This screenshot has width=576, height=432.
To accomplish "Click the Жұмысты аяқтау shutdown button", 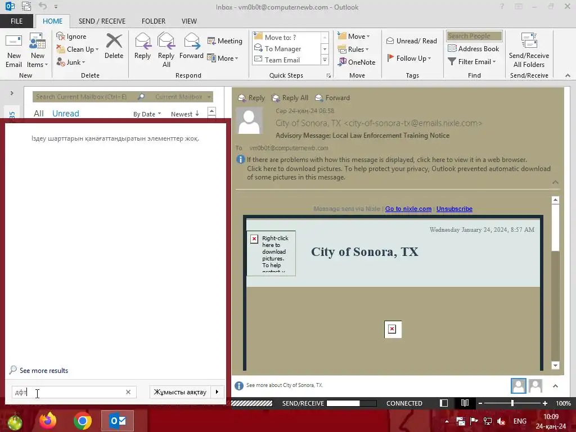I will [x=180, y=392].
